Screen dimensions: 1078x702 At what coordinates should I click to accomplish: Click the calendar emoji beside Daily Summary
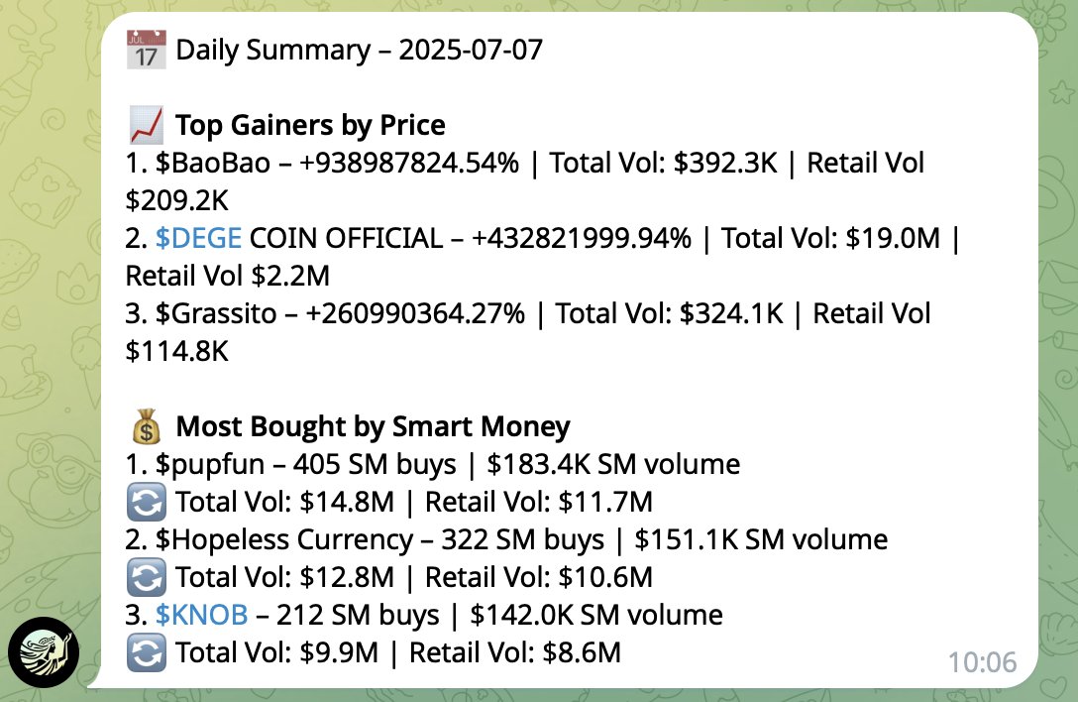tap(146, 50)
